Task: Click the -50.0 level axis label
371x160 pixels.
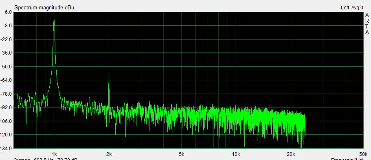Action: tap(7, 66)
